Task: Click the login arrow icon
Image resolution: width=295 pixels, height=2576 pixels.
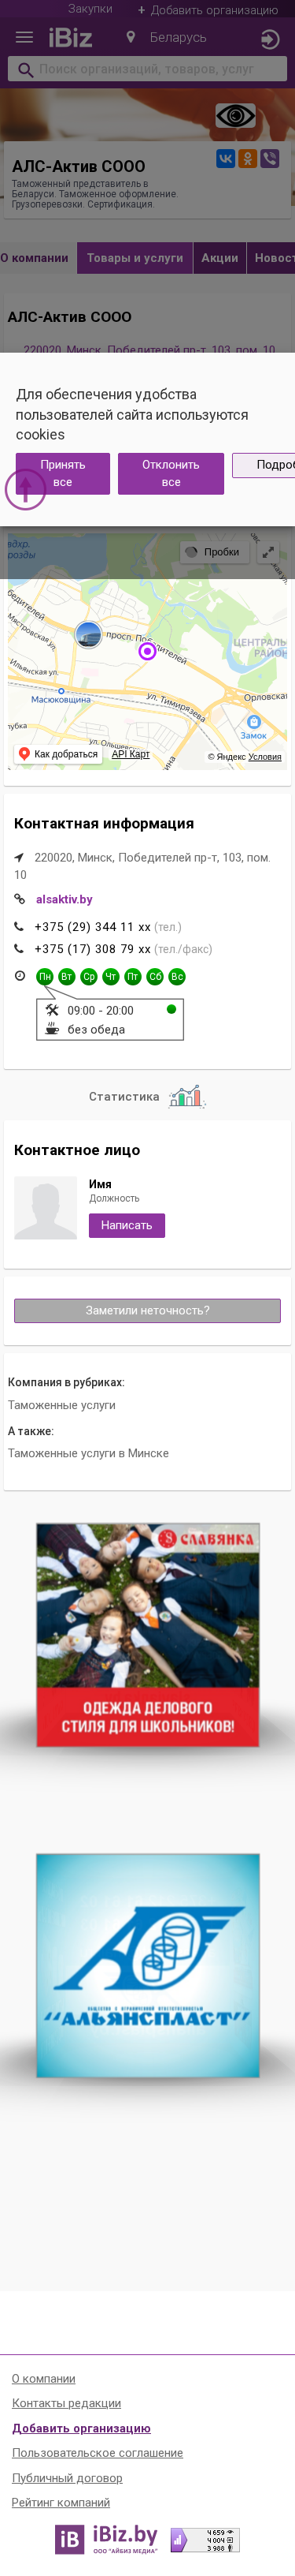Action: [269, 39]
